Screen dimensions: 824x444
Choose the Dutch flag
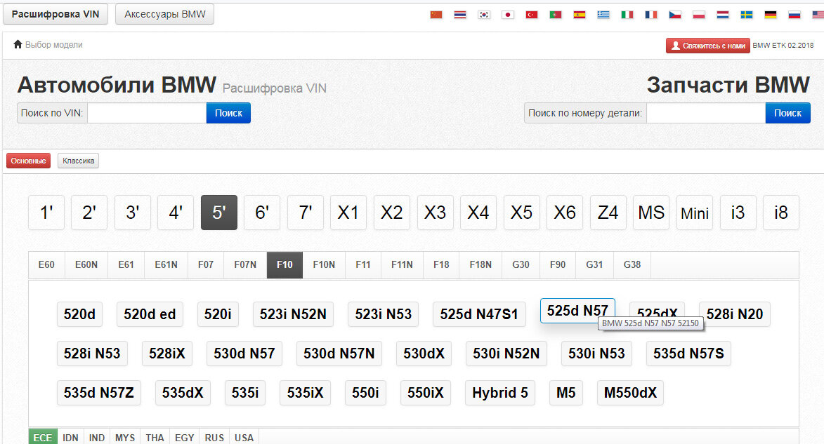(x=723, y=15)
